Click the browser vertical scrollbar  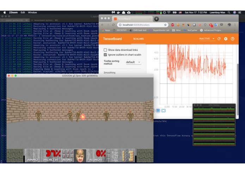click(238, 89)
